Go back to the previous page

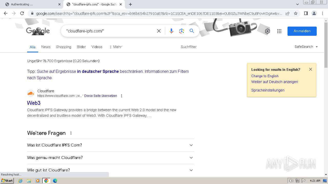[6, 13]
